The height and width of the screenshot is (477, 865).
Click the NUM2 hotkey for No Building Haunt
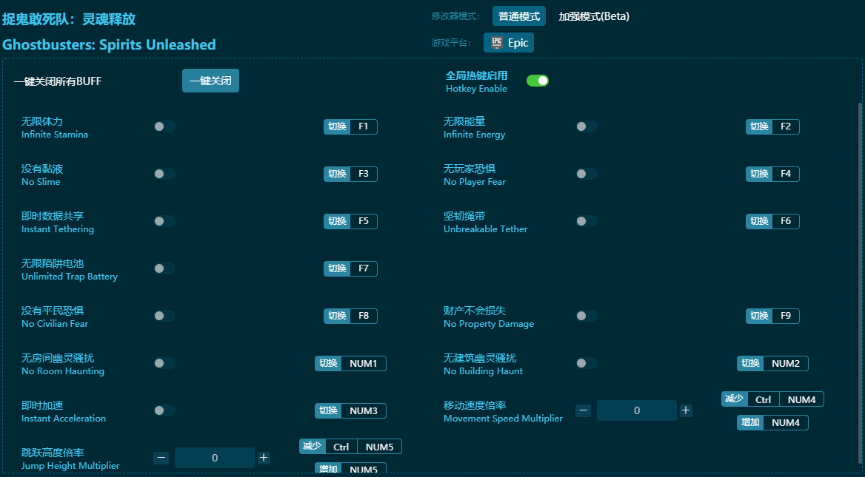(x=785, y=363)
